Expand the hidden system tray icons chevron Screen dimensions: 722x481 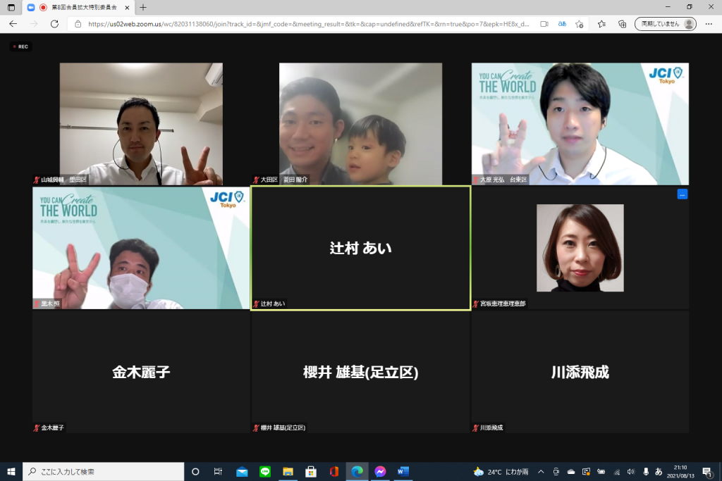[541, 472]
